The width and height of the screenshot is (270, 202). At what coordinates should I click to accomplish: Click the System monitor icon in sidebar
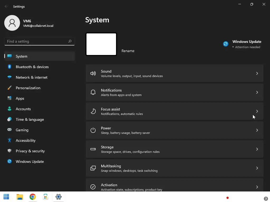pyautogui.click(x=9, y=56)
